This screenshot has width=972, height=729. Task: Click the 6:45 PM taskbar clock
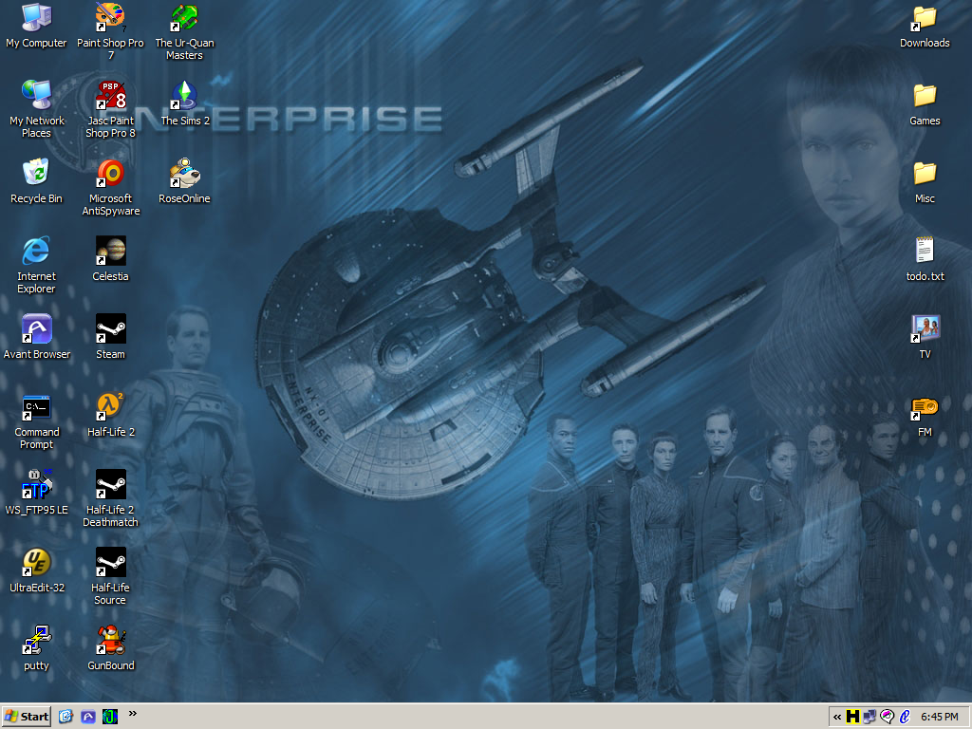pos(939,718)
